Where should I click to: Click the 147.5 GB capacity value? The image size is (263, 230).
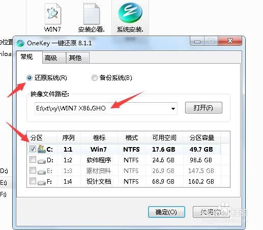coord(201,170)
